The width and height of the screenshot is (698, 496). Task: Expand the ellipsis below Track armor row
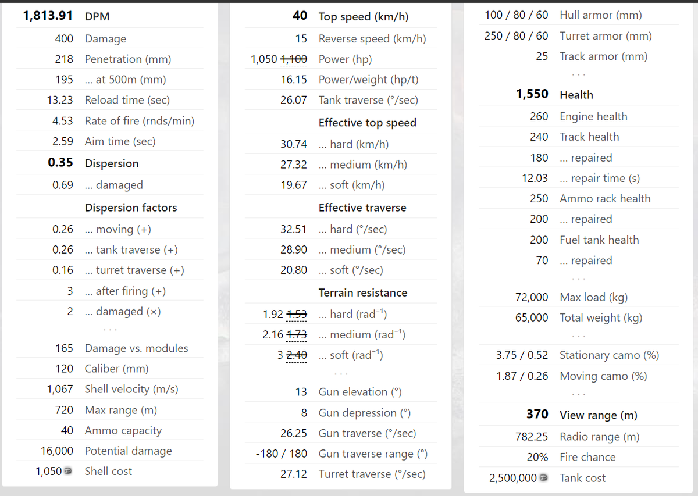(578, 75)
